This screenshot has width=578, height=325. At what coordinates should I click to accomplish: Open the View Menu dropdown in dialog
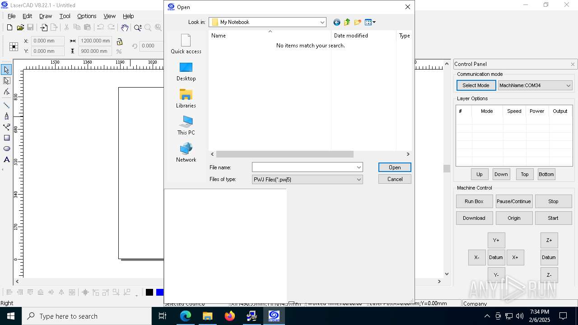tap(370, 22)
